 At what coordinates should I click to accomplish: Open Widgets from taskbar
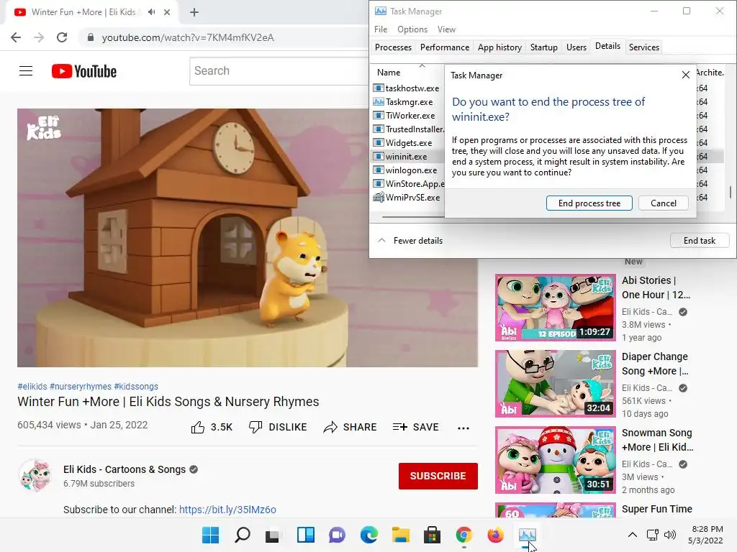(x=305, y=535)
